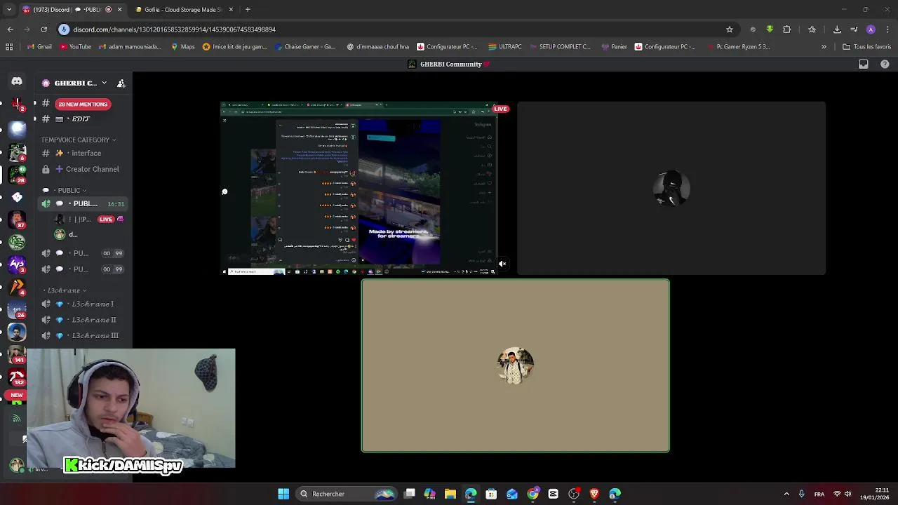Unmute the live stream speaker icon
898x505 pixels.
[x=502, y=264]
